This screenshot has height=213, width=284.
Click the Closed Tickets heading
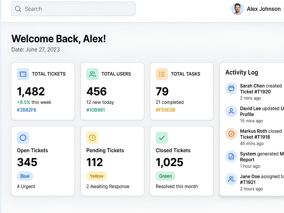(x=173, y=151)
